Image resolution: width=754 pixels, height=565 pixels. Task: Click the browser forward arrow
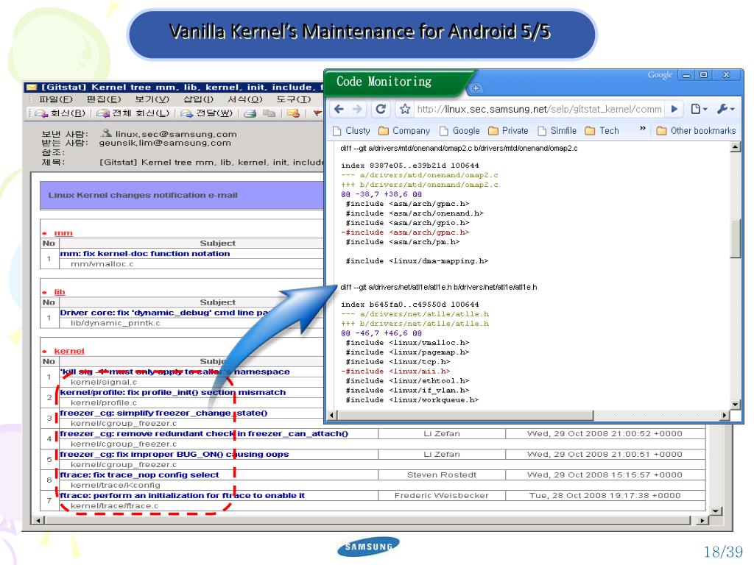[357, 109]
